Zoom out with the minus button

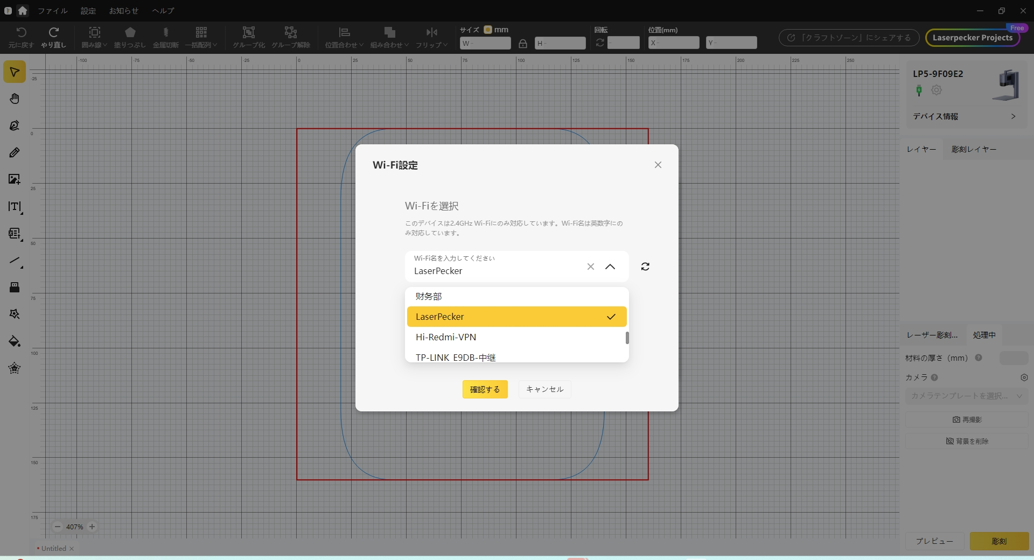coord(58,527)
